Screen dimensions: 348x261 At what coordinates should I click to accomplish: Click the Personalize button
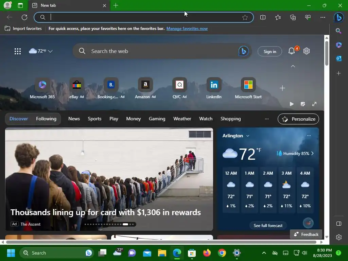298,119
